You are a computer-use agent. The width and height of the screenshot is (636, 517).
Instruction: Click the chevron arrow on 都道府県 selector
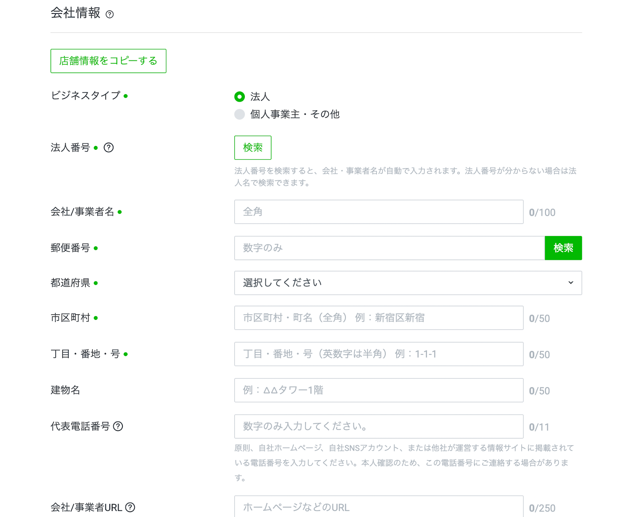click(571, 283)
